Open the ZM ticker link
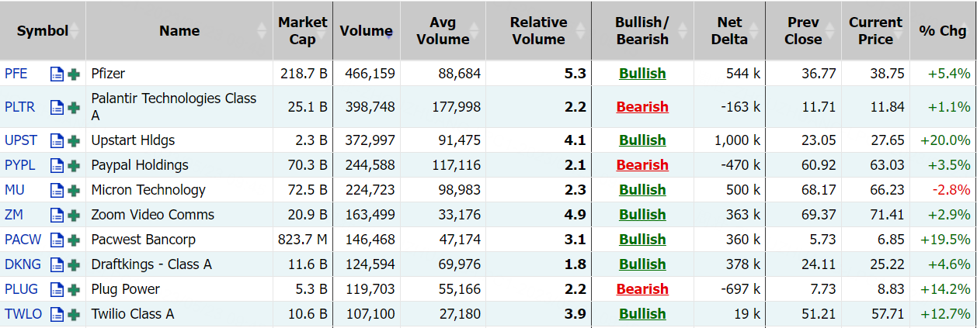The width and height of the screenshot is (977, 328). [14, 215]
